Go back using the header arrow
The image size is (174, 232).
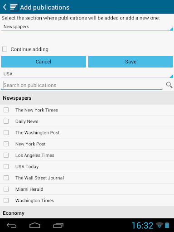tap(5, 7)
